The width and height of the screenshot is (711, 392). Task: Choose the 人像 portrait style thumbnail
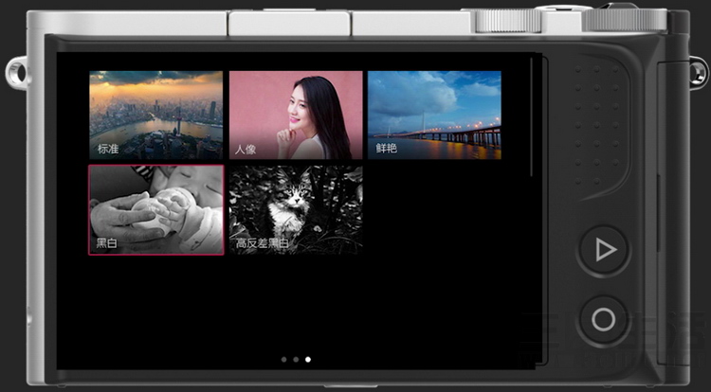pos(296,115)
